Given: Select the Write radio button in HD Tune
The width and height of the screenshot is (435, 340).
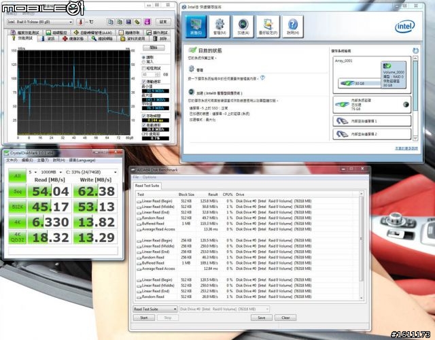Looking at the screenshot, I should [x=143, y=62].
